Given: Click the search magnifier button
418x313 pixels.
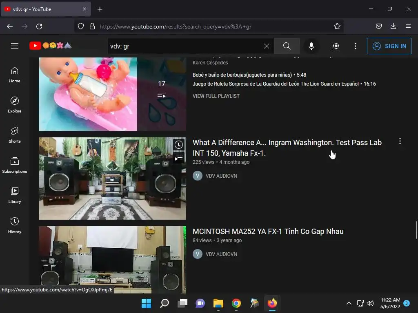Looking at the screenshot, I should (287, 46).
